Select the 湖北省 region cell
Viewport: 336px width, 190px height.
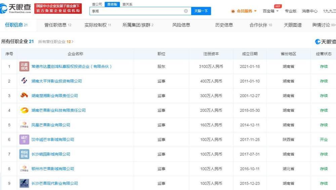tap(288, 169)
